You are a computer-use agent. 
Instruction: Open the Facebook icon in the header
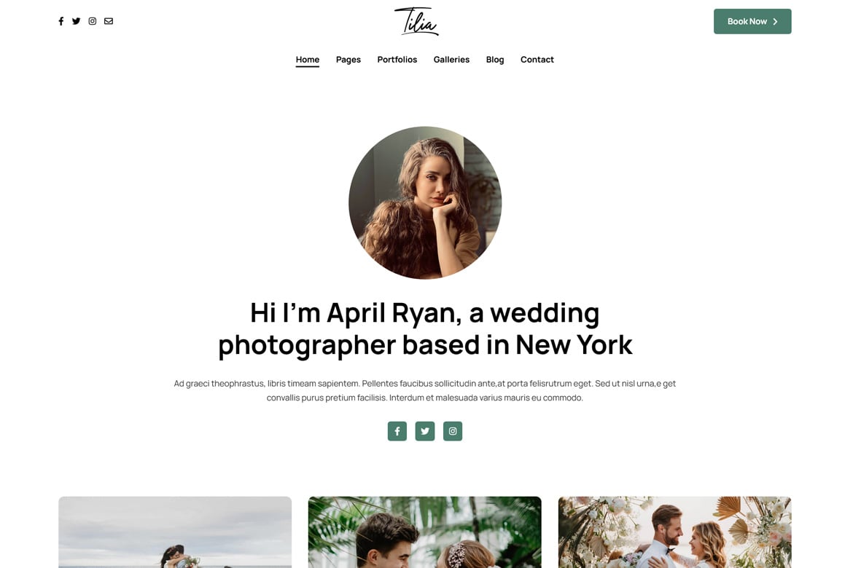coord(61,21)
